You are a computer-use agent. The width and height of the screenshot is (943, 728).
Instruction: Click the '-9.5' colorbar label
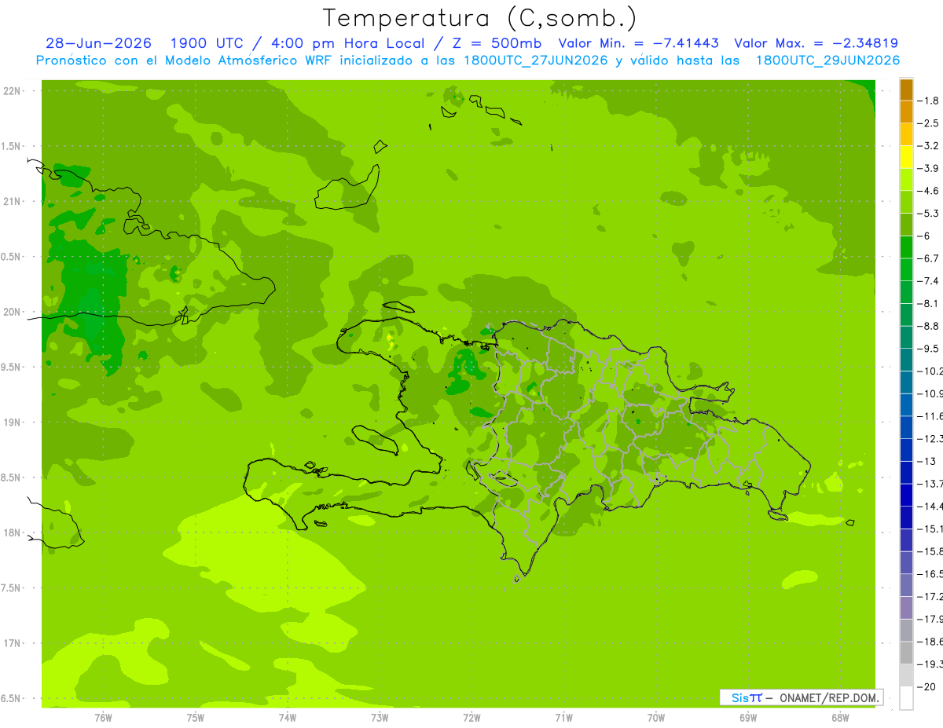pyautogui.click(x=928, y=348)
